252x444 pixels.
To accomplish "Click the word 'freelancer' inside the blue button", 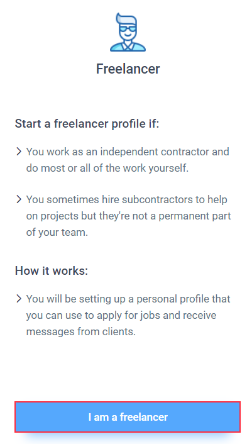I will pyautogui.click(x=144, y=417).
